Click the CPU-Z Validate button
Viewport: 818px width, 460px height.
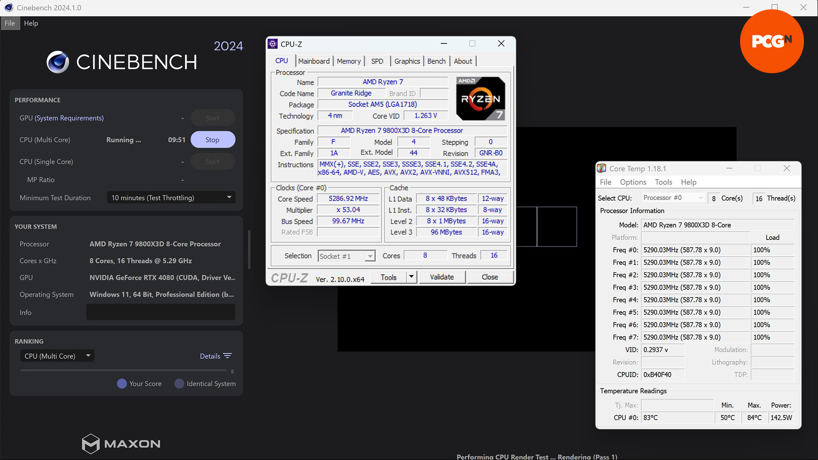pos(442,277)
